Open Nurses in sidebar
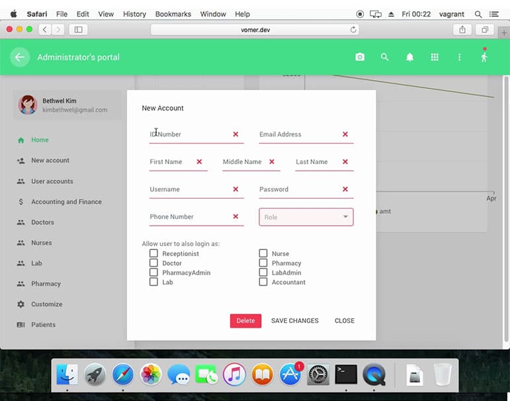This screenshot has width=510, height=401. click(42, 243)
